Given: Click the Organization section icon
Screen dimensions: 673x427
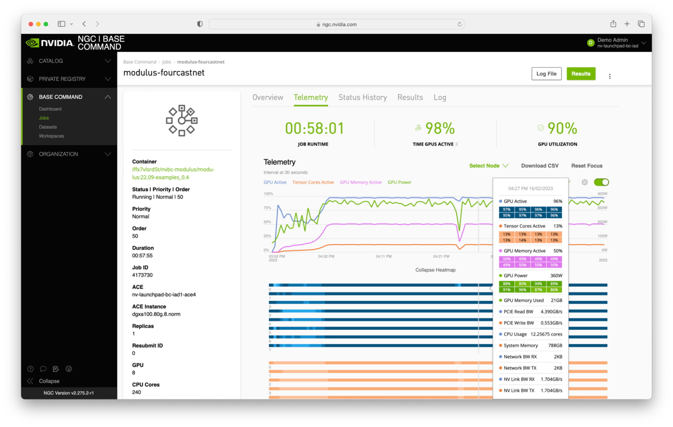Looking at the screenshot, I should tap(30, 154).
